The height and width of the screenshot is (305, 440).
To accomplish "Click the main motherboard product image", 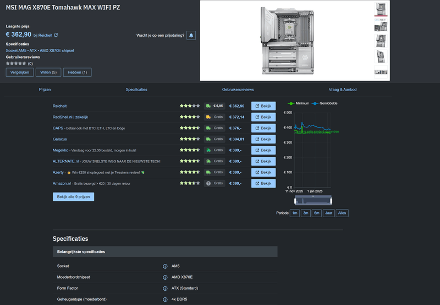I will 287,41.
